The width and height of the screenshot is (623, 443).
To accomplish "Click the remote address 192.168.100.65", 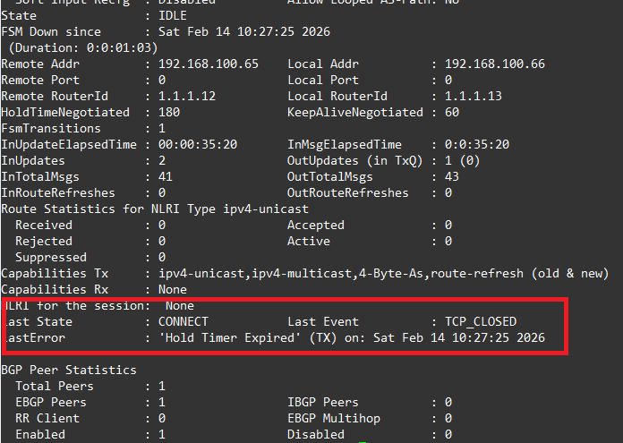I will coord(208,64).
